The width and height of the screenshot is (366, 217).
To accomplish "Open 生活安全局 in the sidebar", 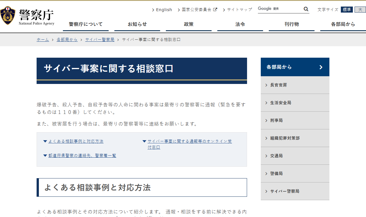I will click(x=295, y=103).
